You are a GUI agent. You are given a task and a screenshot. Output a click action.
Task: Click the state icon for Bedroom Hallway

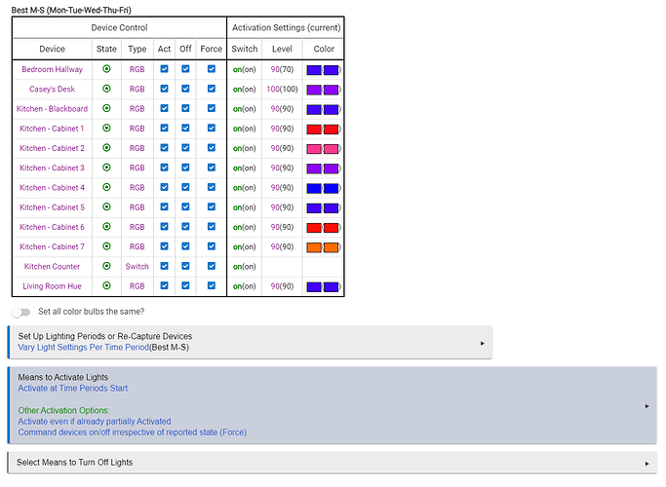point(106,69)
